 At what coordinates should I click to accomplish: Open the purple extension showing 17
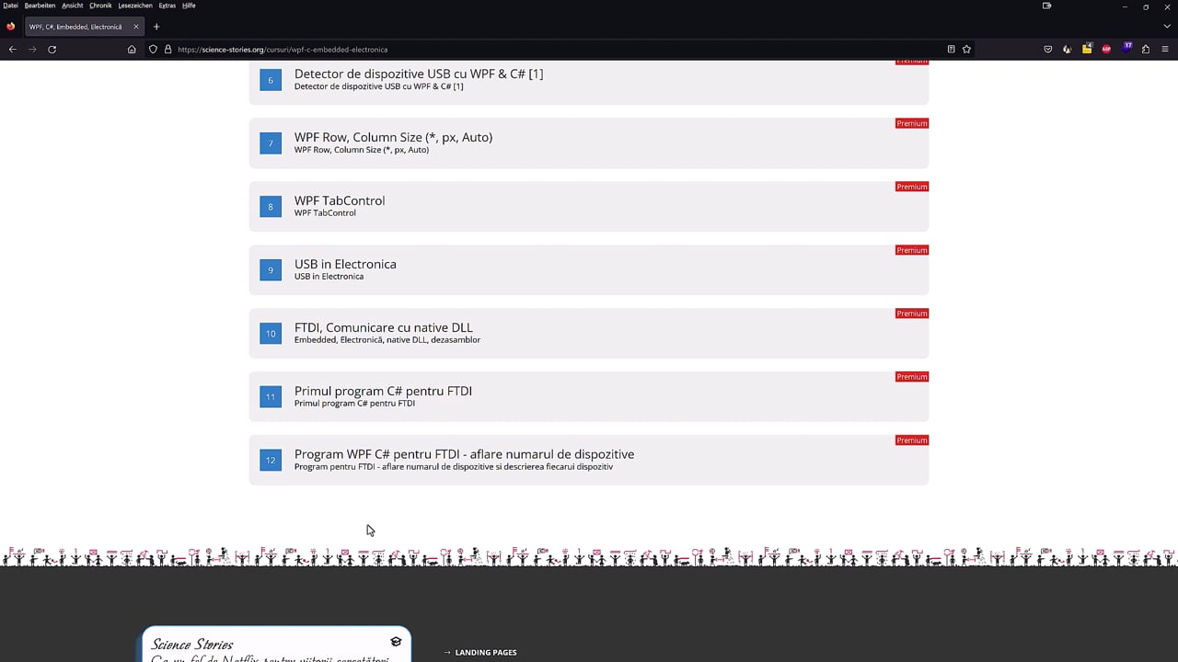click(x=1127, y=48)
